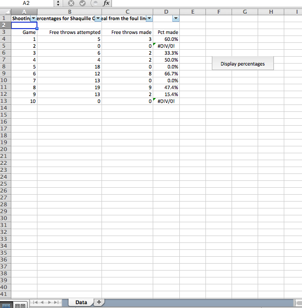Select column E header
The image size is (302, 308).
[x=193, y=12]
